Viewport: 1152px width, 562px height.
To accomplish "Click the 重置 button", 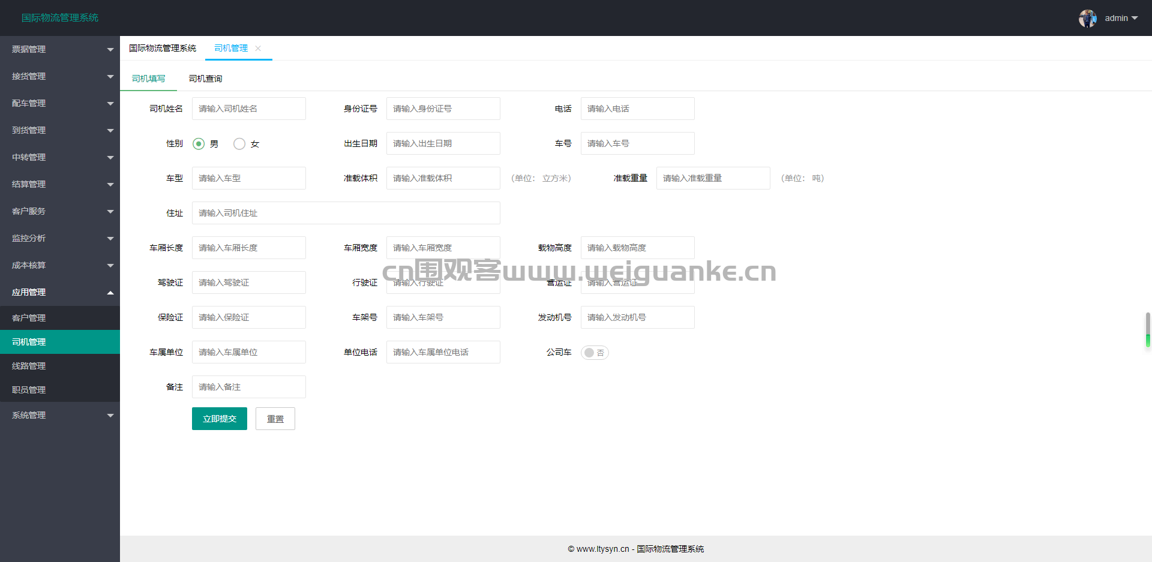I will pyautogui.click(x=275, y=419).
